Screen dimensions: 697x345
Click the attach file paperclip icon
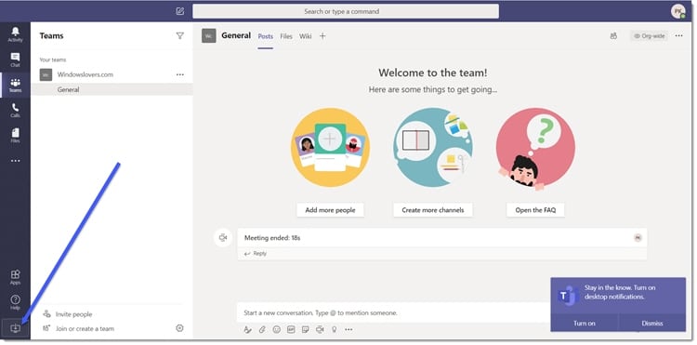[262, 329]
